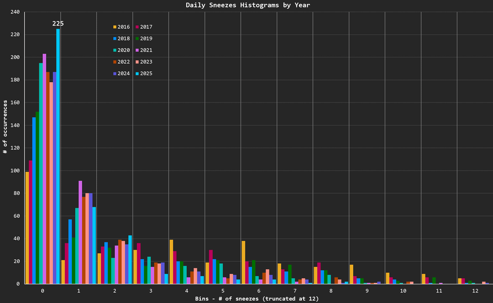Click the 2022 brown legend swatch
493x303 pixels.
click(x=115, y=62)
